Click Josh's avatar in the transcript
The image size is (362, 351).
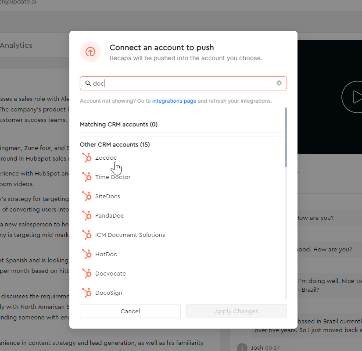click(x=242, y=347)
